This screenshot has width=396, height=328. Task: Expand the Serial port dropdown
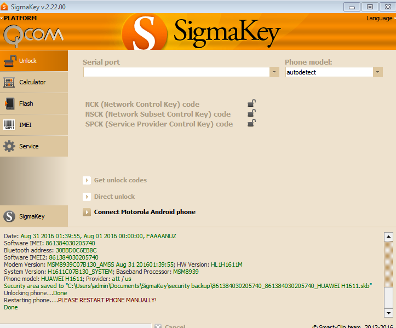tap(274, 72)
